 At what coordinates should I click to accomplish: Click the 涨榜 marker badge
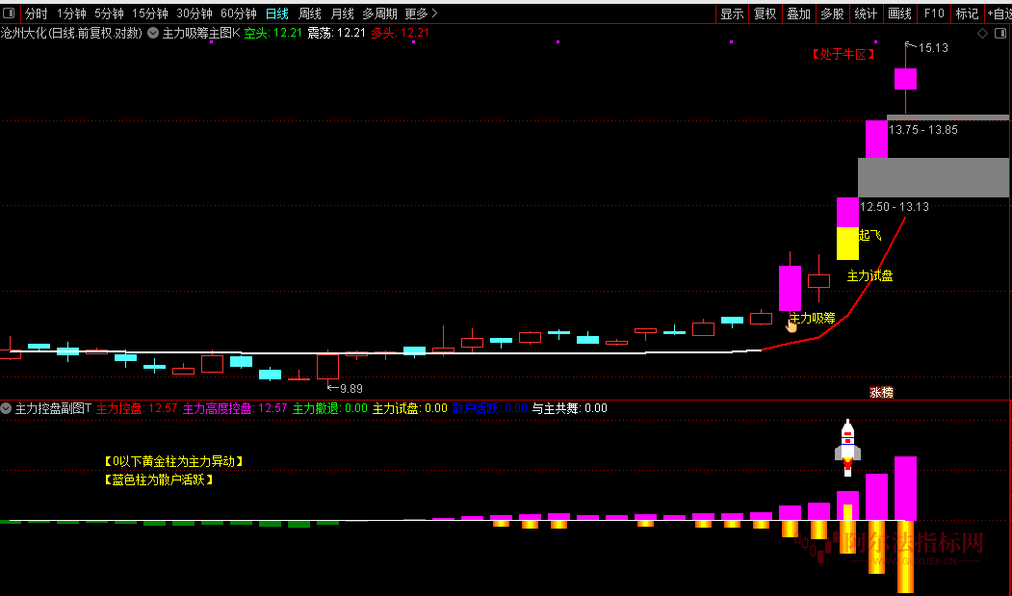[x=881, y=392]
